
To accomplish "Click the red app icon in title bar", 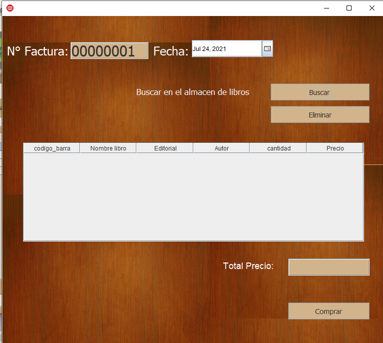I will (x=10, y=8).
